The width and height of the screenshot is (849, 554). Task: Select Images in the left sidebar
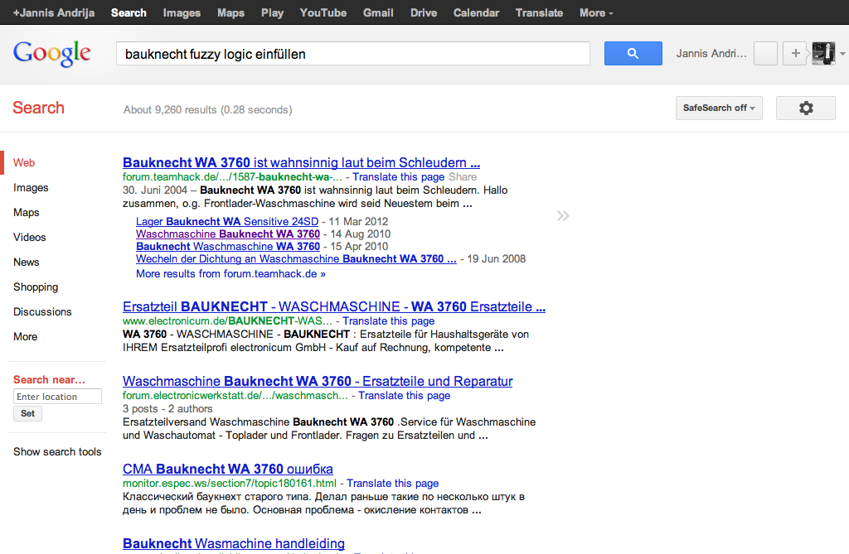pos(31,188)
